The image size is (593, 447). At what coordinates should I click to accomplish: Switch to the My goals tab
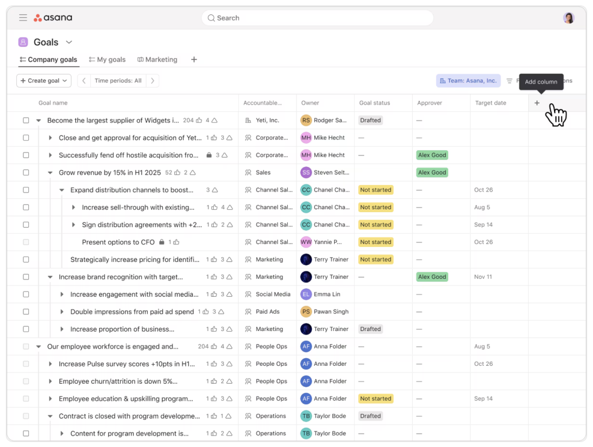coord(107,60)
